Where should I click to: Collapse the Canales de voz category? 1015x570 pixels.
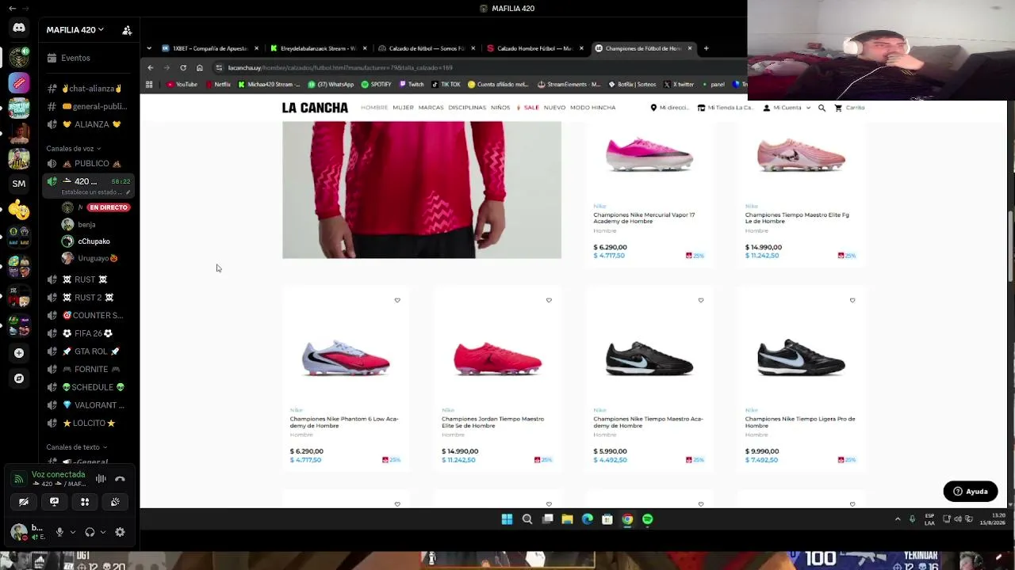click(74, 149)
